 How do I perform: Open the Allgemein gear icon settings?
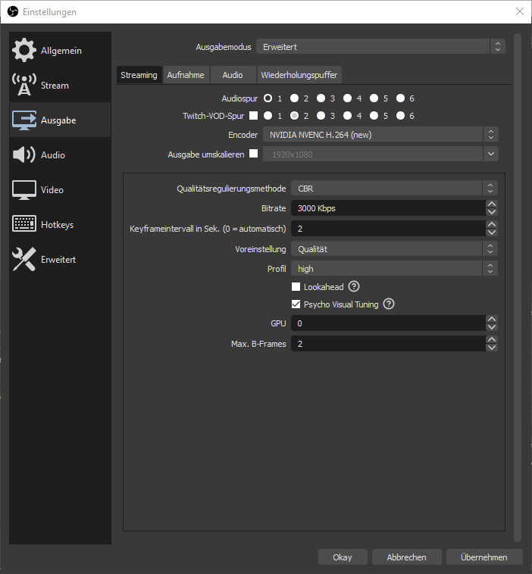(x=24, y=50)
